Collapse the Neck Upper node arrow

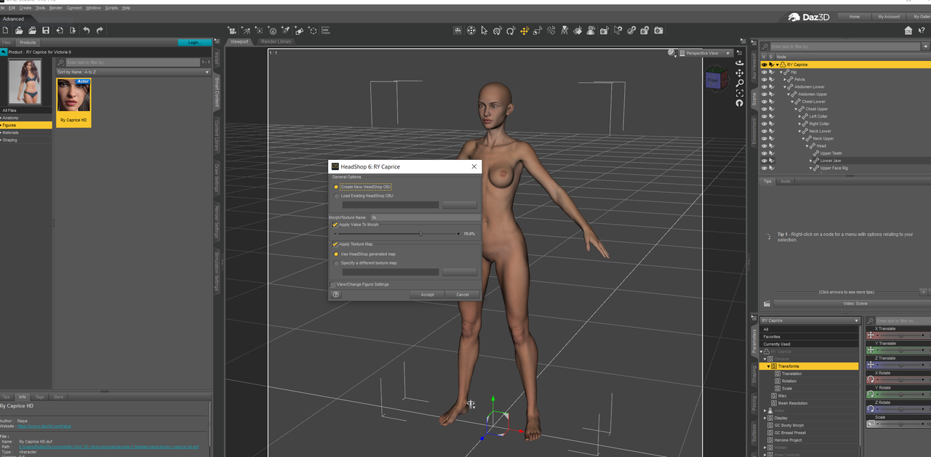click(x=804, y=139)
